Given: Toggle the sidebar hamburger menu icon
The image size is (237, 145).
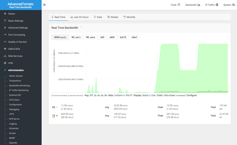Looking at the screenshot, I should coord(44,5).
